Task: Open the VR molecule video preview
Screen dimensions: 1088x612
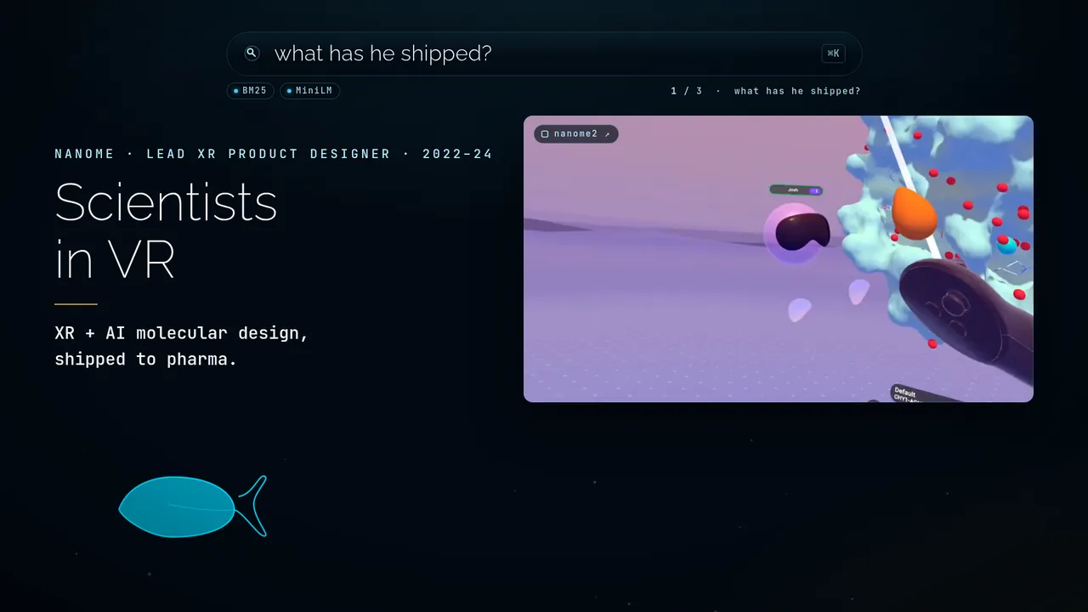Action: click(779, 258)
